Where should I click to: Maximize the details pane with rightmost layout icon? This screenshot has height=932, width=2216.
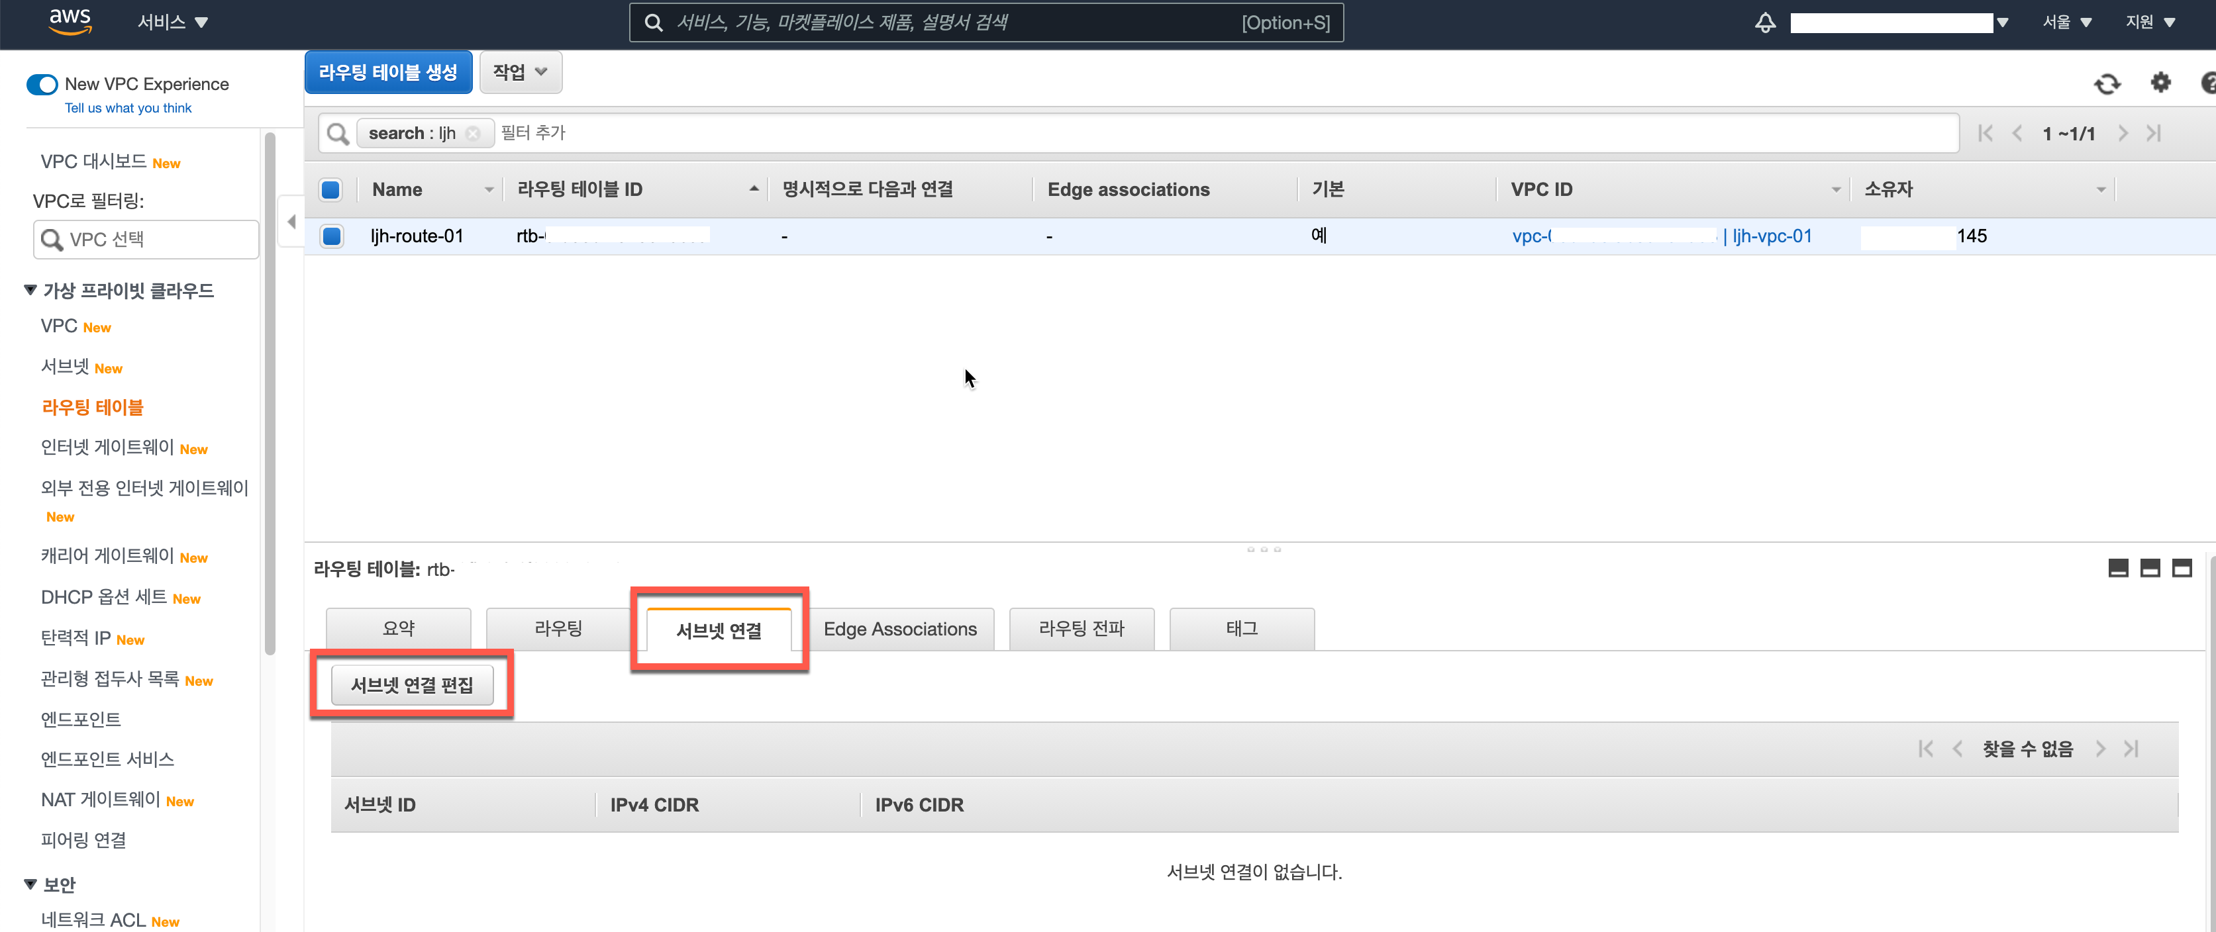2182,569
